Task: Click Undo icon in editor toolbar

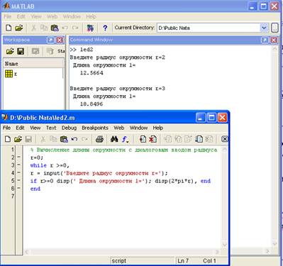Action: 74,139
